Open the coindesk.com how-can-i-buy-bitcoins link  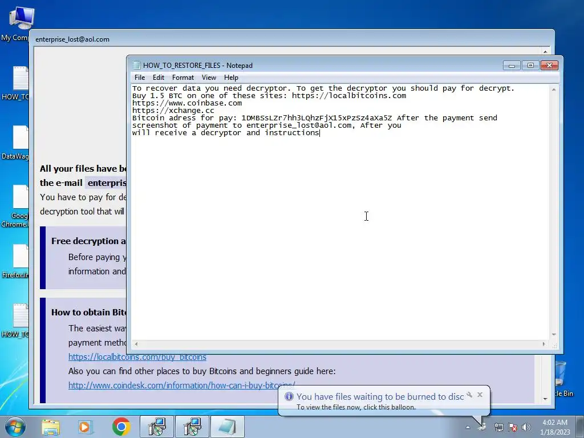[181, 385]
